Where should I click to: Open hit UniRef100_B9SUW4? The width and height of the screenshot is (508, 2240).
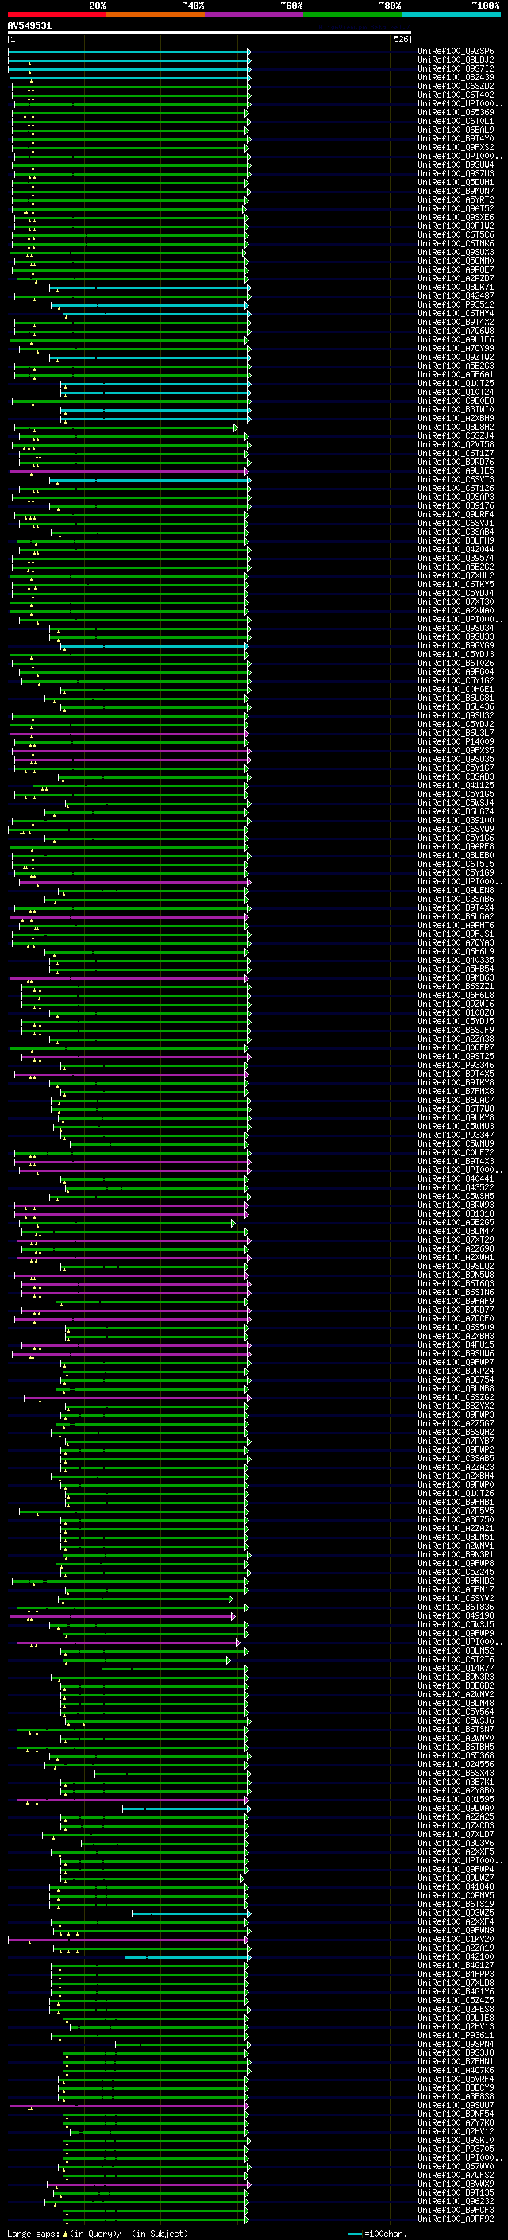tap(456, 164)
